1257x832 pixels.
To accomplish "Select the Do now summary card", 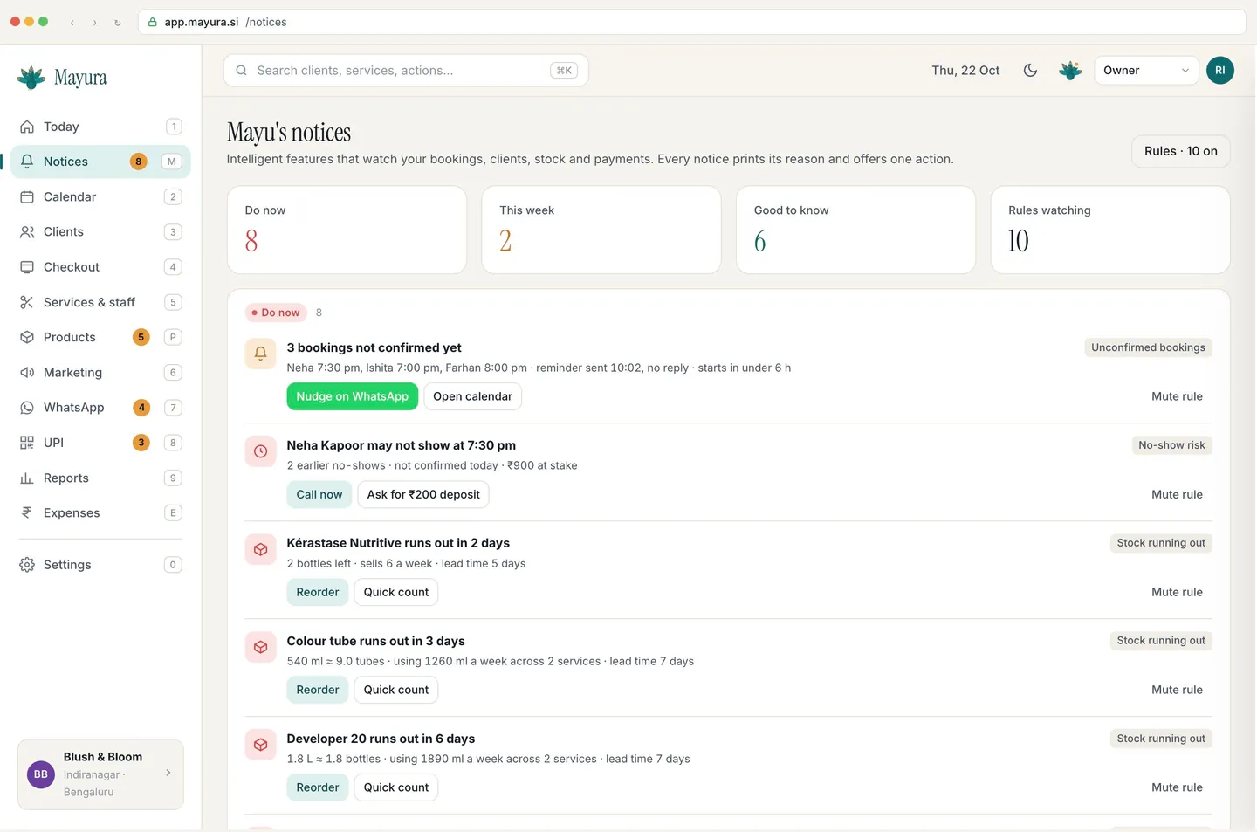I will pyautogui.click(x=347, y=230).
